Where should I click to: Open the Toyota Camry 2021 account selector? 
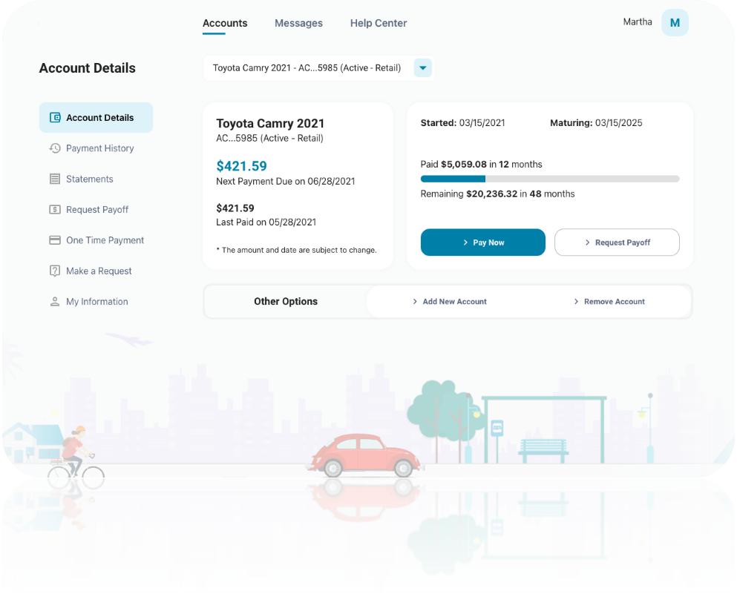point(307,68)
